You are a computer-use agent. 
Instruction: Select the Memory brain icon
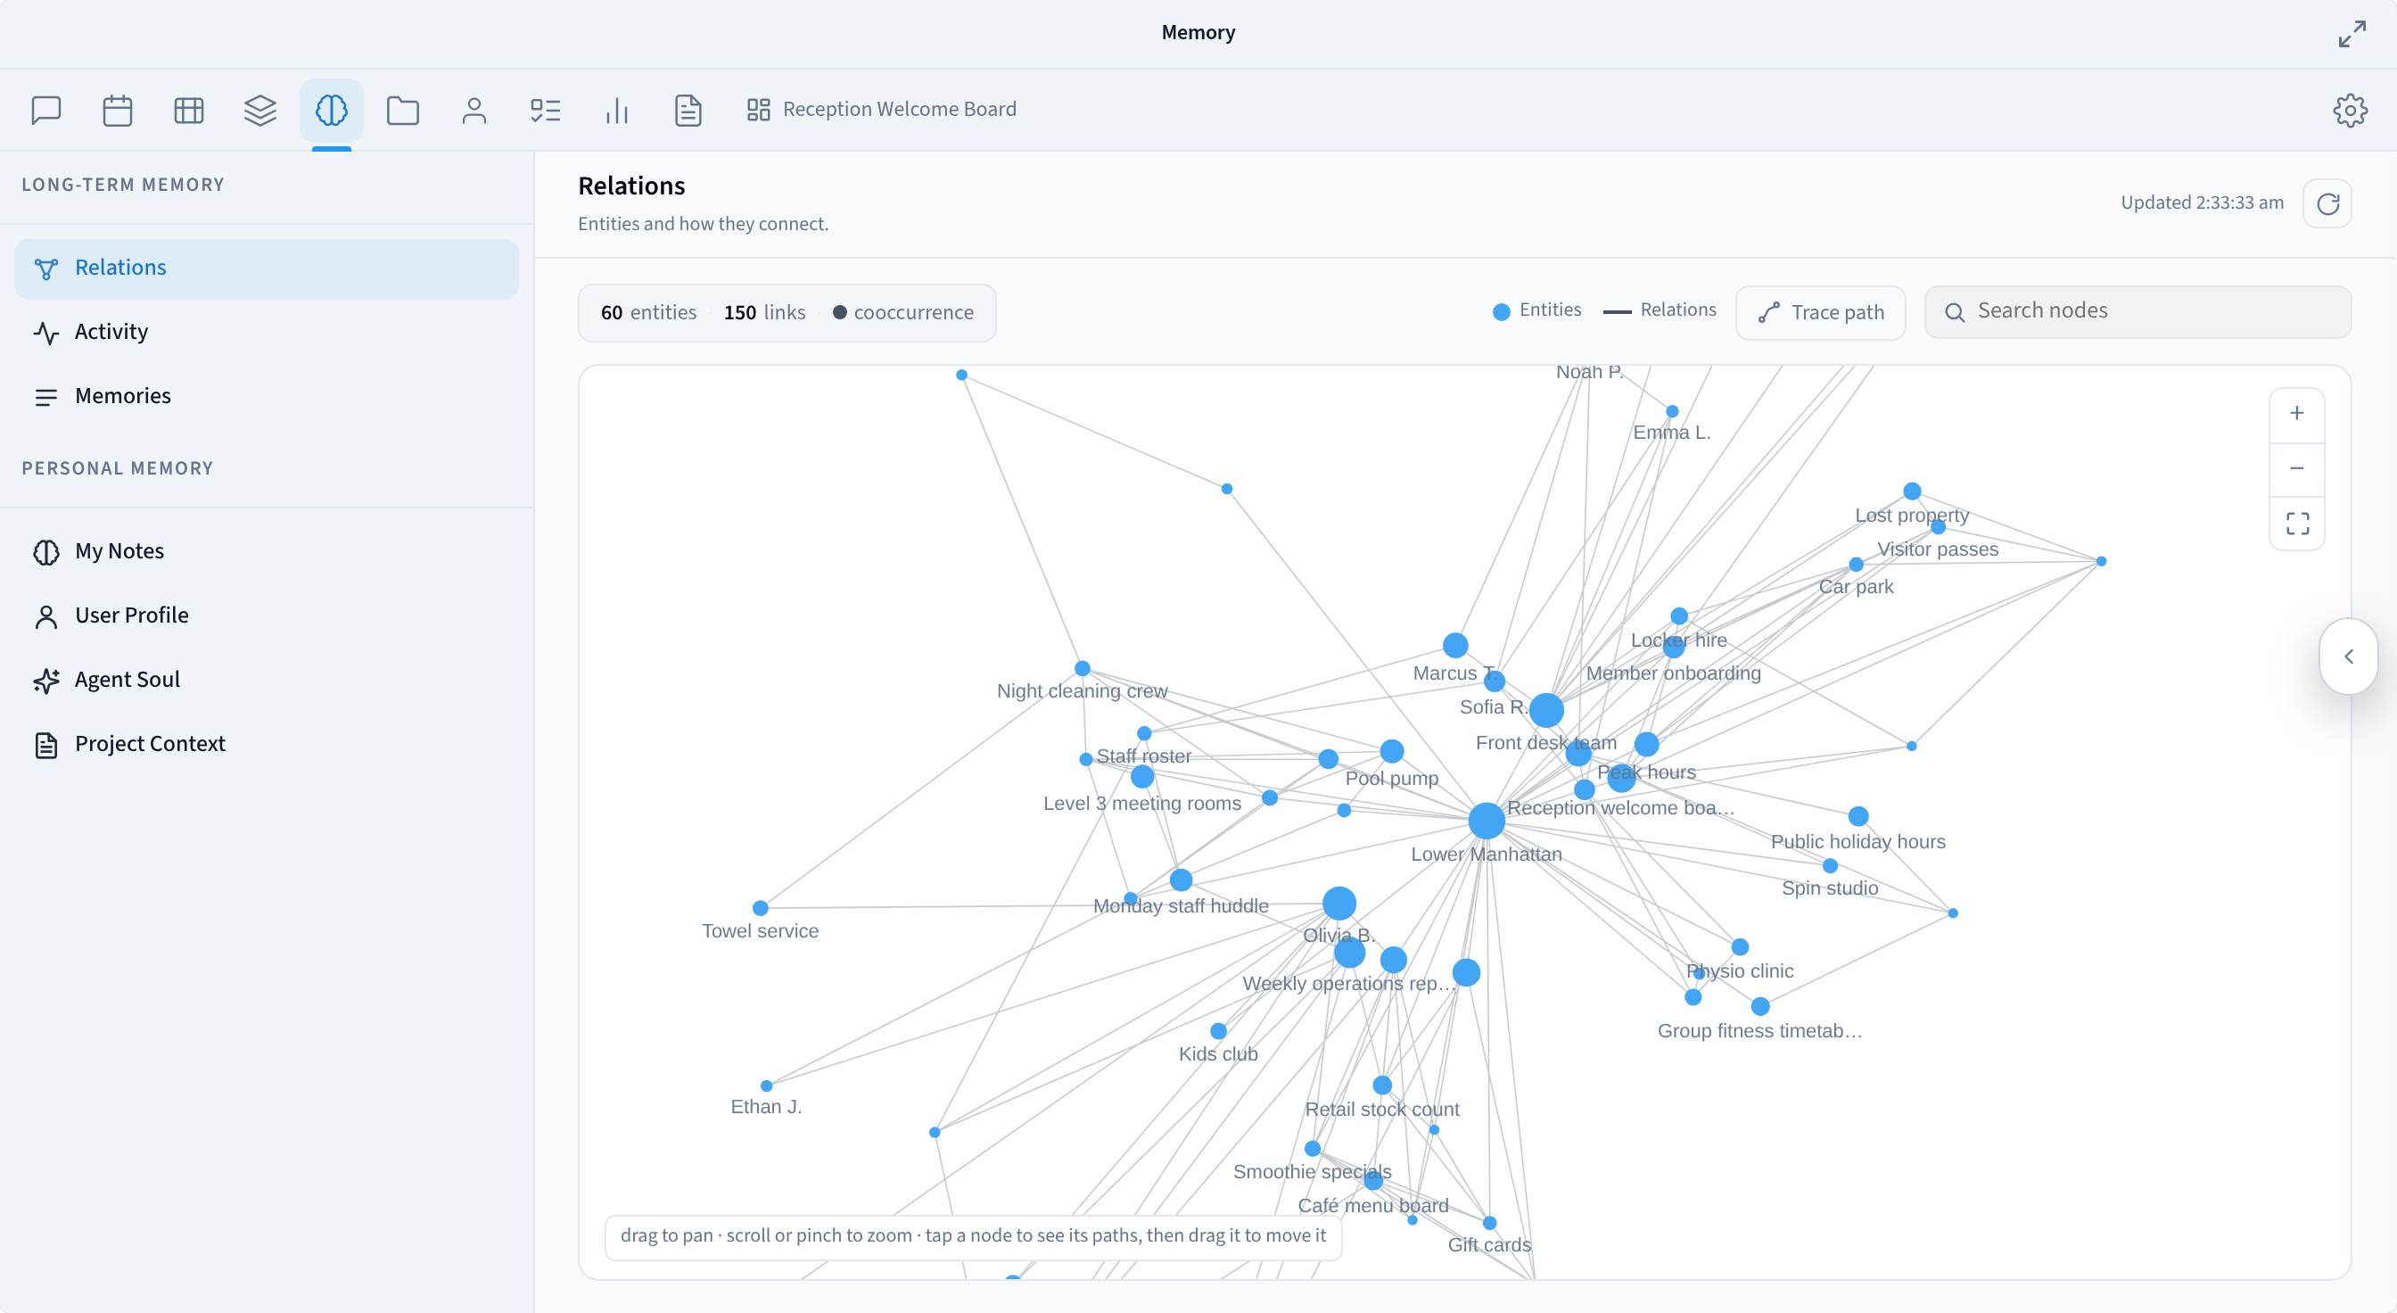(331, 110)
